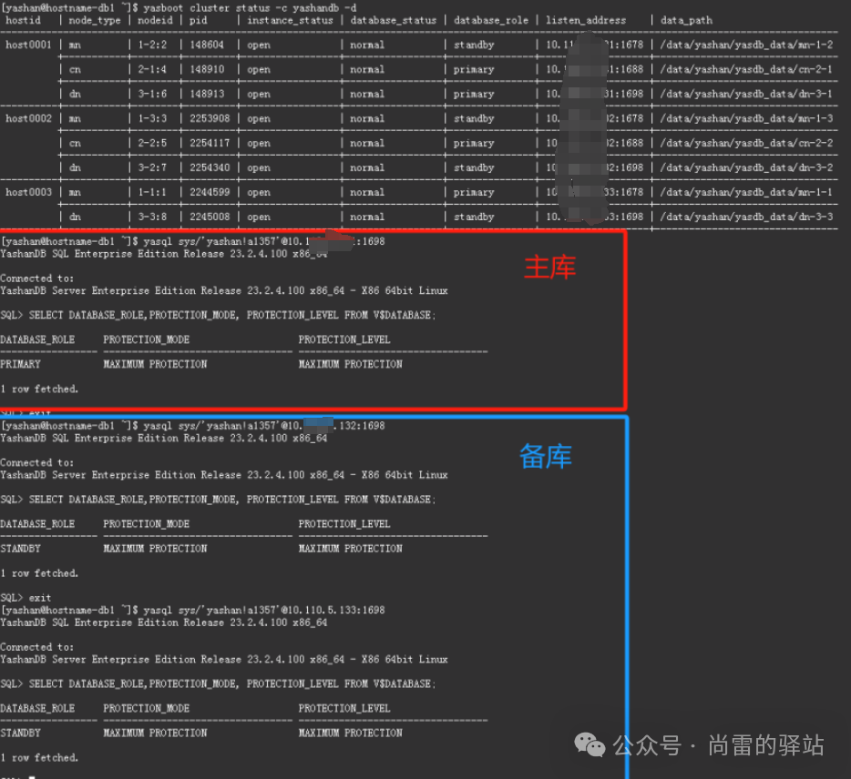Click database_role 'primary' in the pid 2244599 row
This screenshot has width=851, height=779.
point(474,192)
